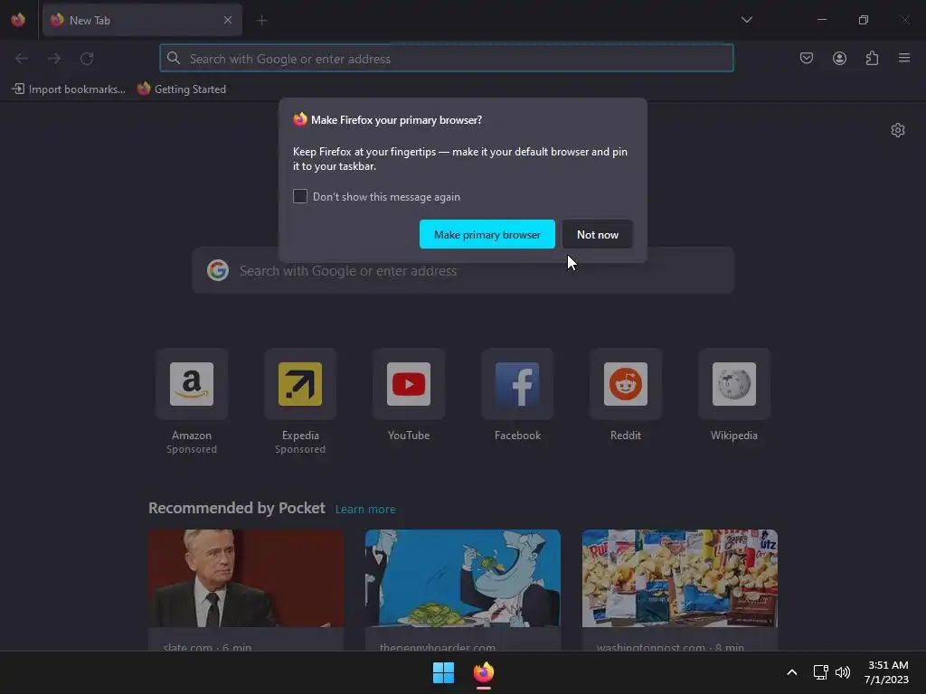Follow the Pocket Learn more link
The image size is (926, 694).
coord(365,510)
